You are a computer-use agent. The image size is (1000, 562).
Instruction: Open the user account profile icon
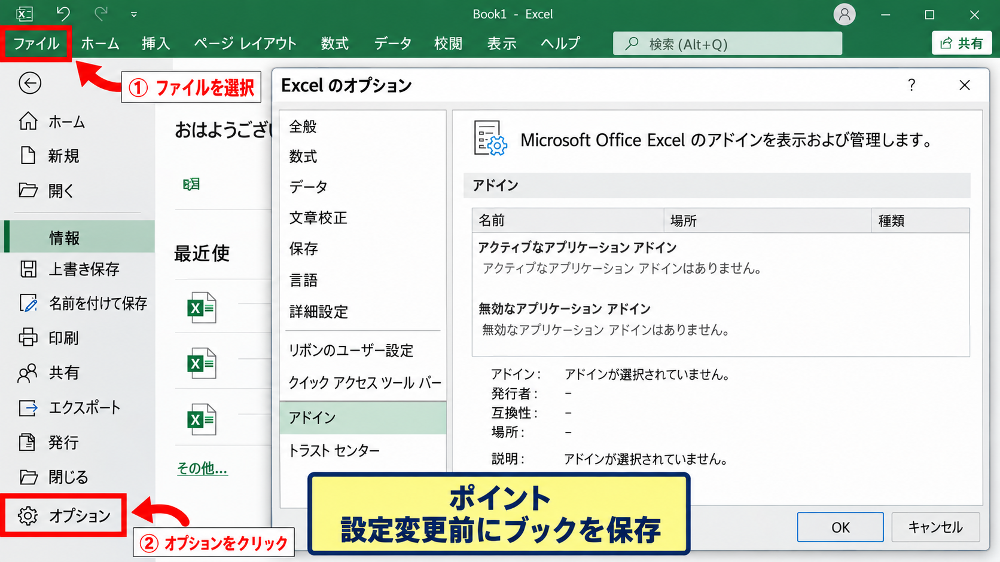pyautogui.click(x=844, y=14)
